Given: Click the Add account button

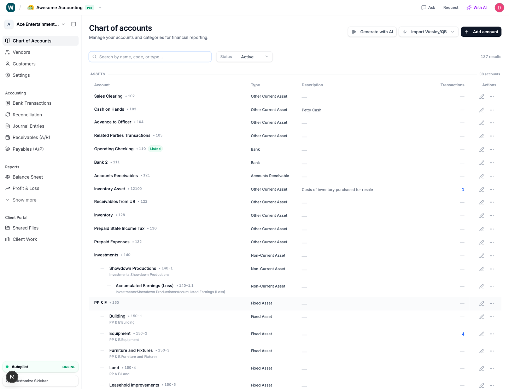Looking at the screenshot, I should (481, 32).
